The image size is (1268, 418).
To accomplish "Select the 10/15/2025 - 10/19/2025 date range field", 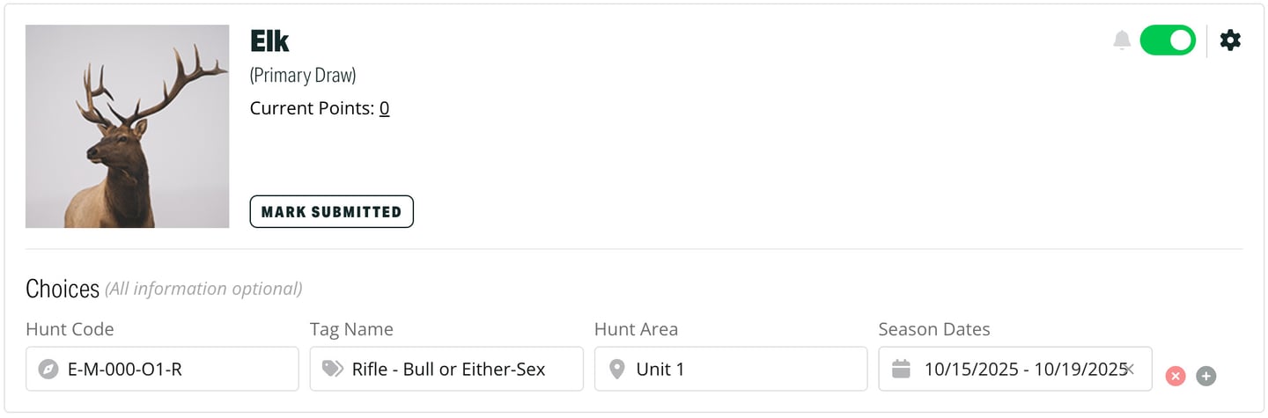I will [x=1021, y=370].
